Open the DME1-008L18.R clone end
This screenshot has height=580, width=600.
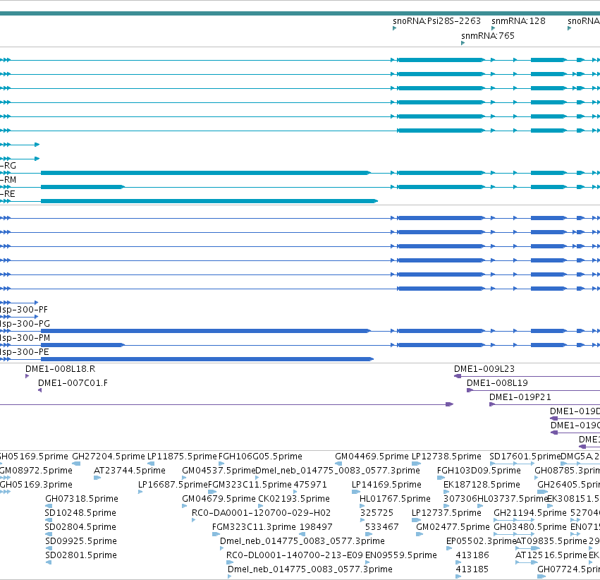tap(61, 369)
